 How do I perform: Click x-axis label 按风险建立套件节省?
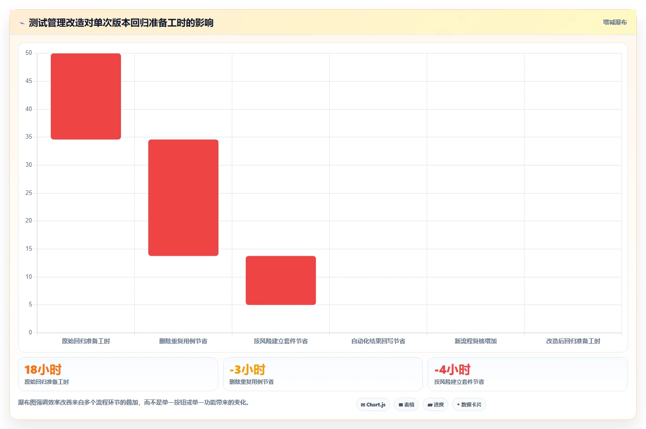[281, 341]
